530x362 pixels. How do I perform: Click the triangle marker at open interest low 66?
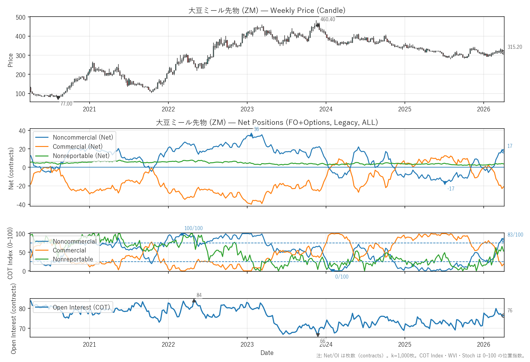[318, 335]
